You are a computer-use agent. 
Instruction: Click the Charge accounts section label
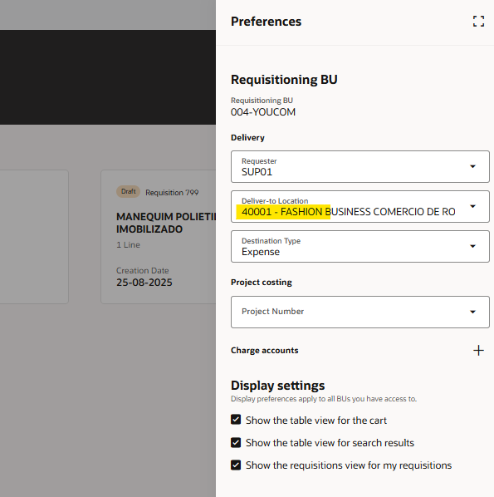(264, 350)
